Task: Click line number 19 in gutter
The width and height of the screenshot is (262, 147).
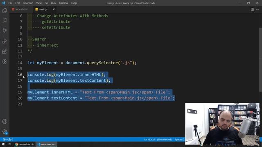Action: click(20, 92)
